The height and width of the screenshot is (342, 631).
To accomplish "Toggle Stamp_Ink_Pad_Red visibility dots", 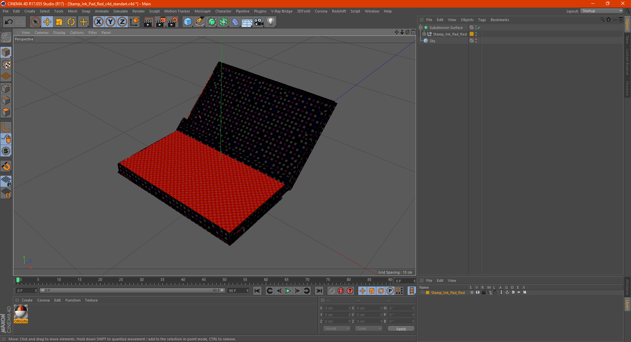I will click(x=476, y=34).
